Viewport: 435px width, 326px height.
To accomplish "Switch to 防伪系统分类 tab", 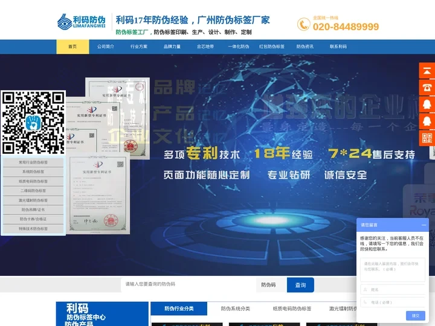I will point(235,308).
